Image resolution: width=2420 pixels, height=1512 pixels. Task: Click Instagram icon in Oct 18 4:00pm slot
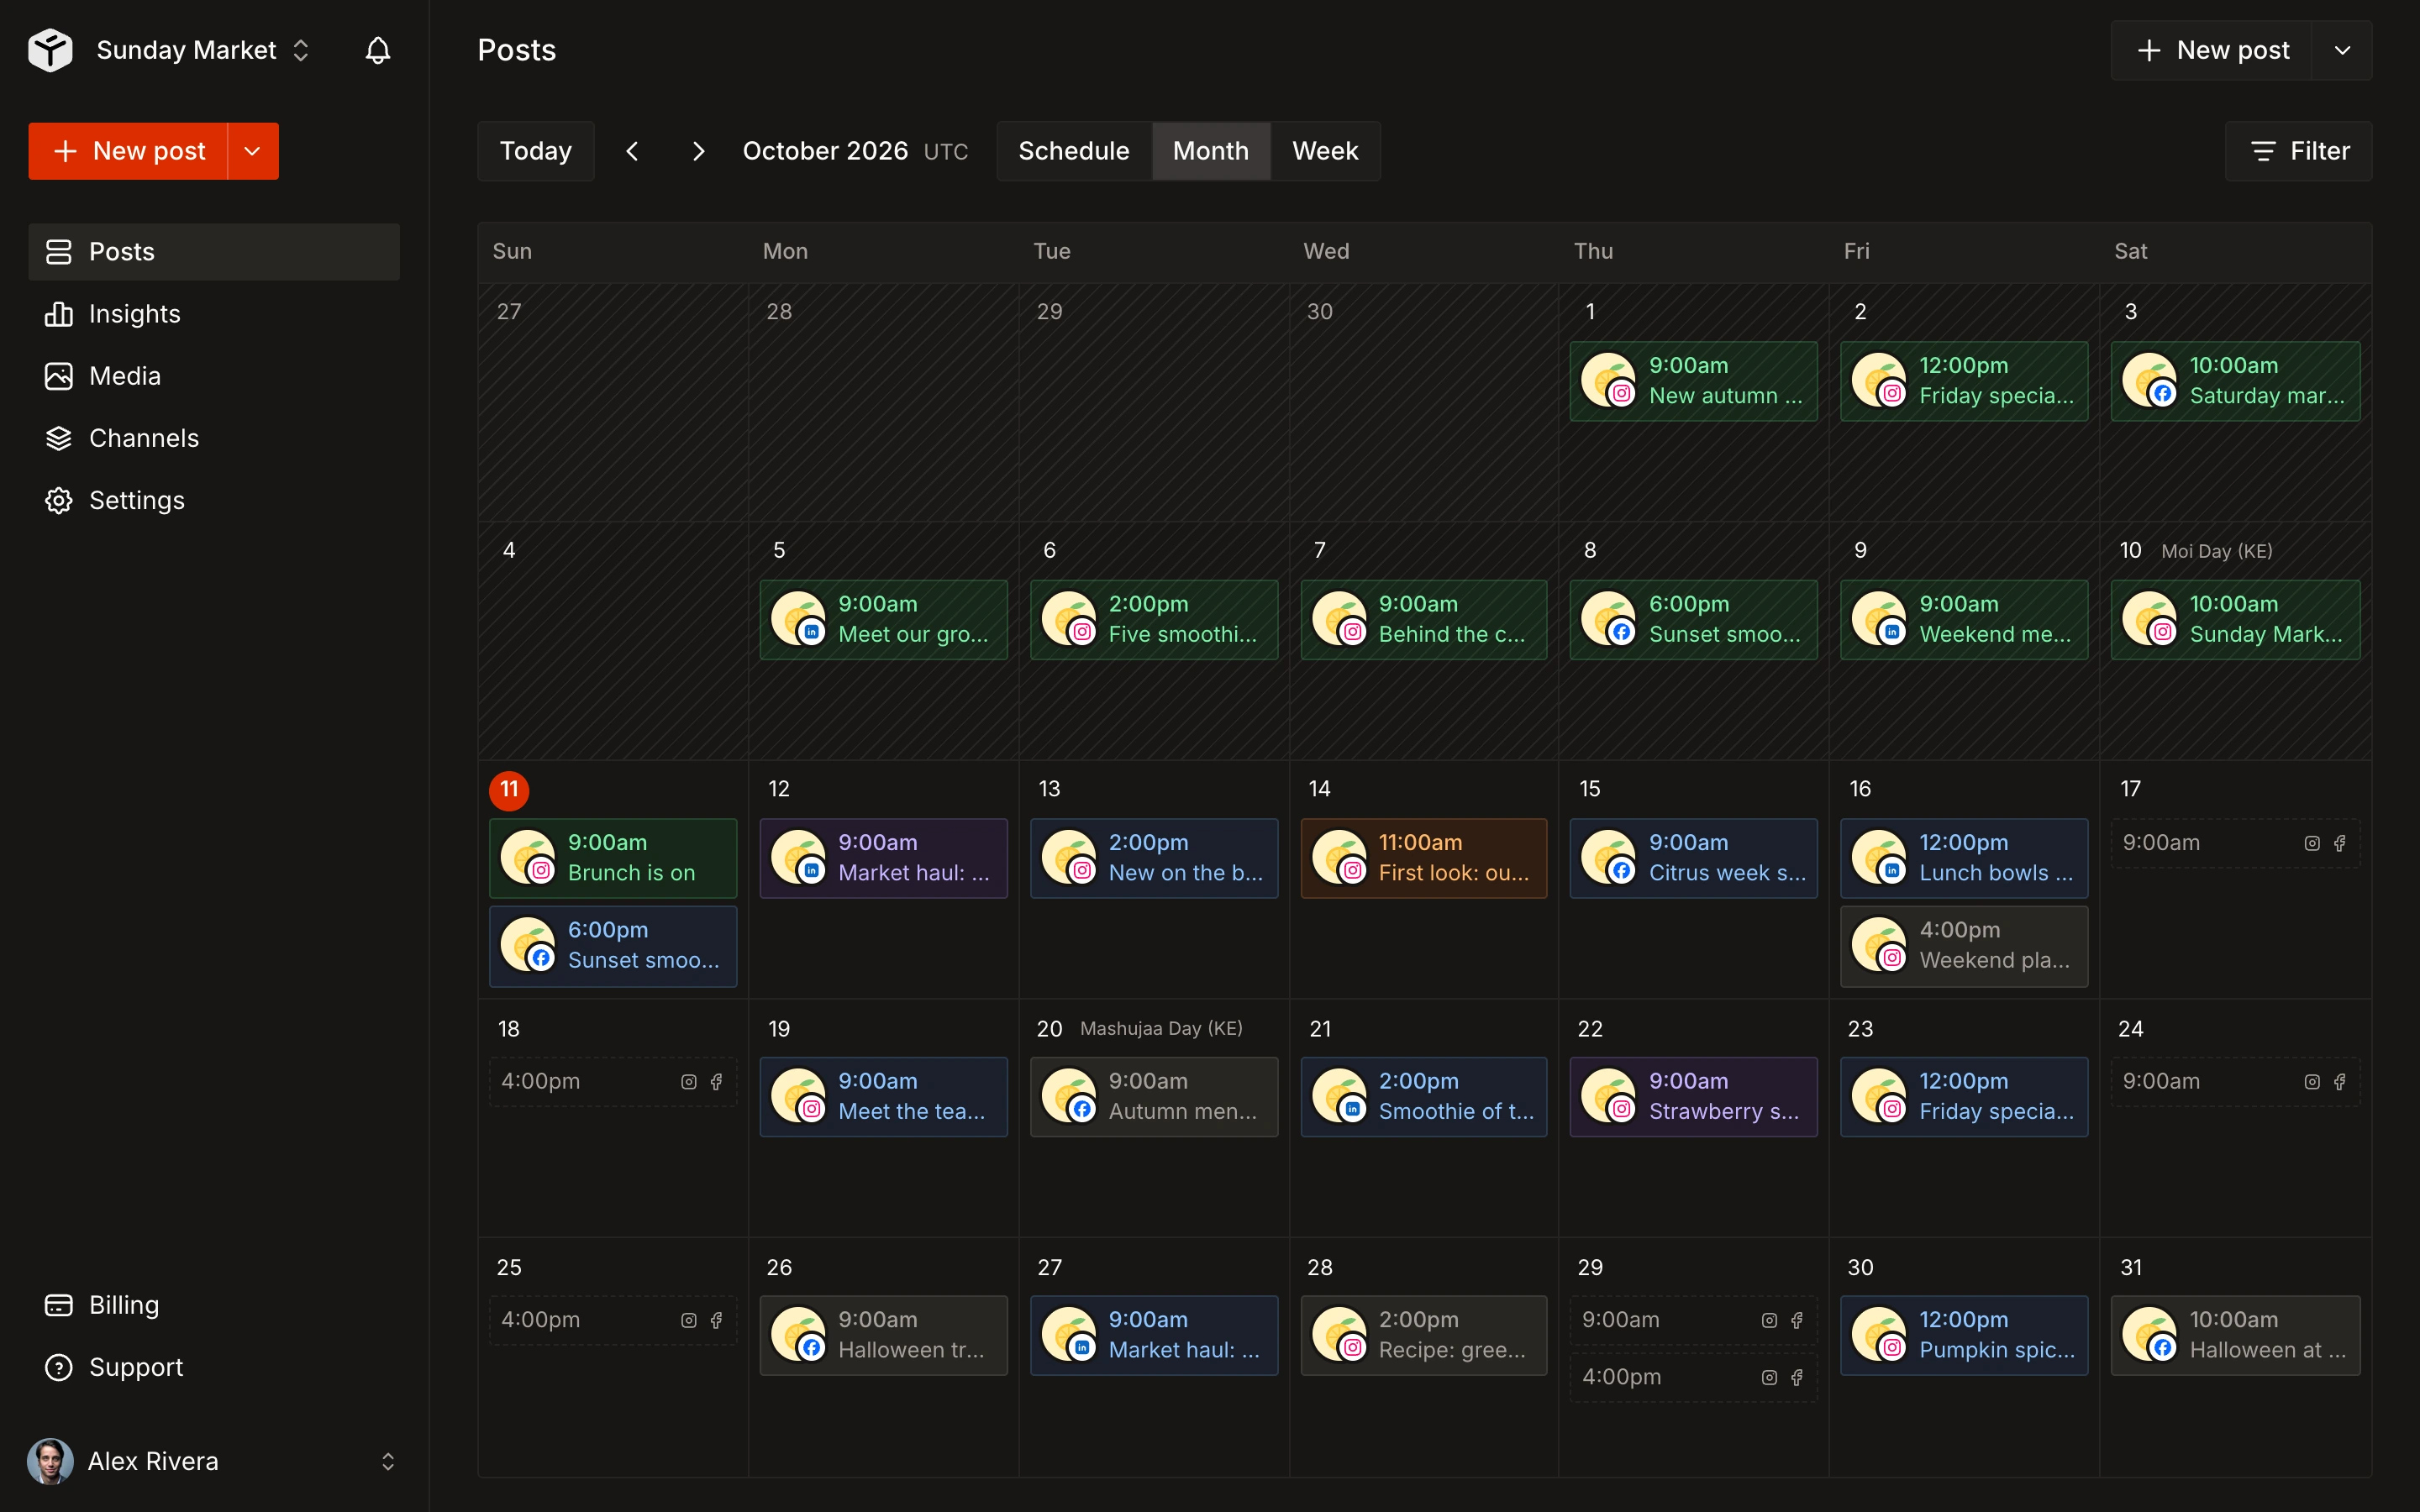click(689, 1082)
